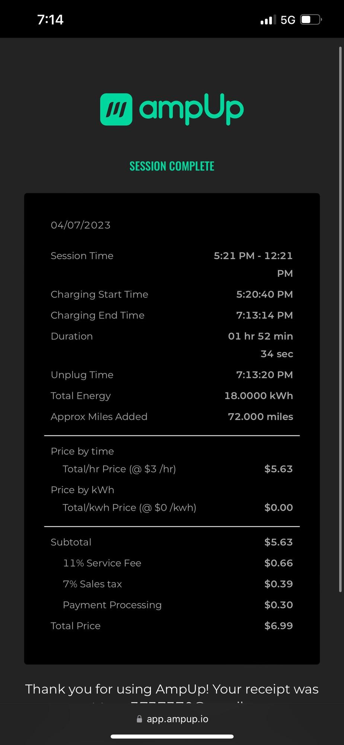Tap the cellular signal bars icon
Screen dimensions: 344x745
tap(268, 20)
